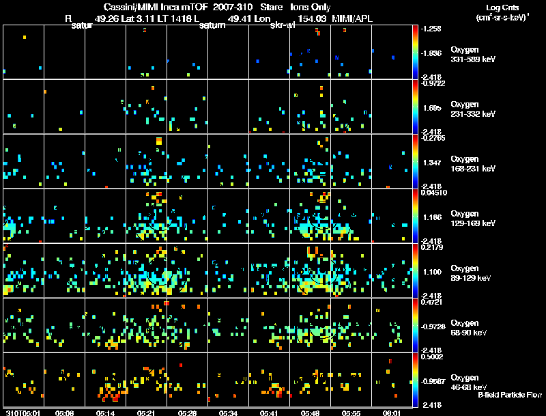This screenshot has height=416, width=546.
Task: Click the color bar beside Oxygen 46-68 keV
Action: pyautogui.click(x=415, y=380)
